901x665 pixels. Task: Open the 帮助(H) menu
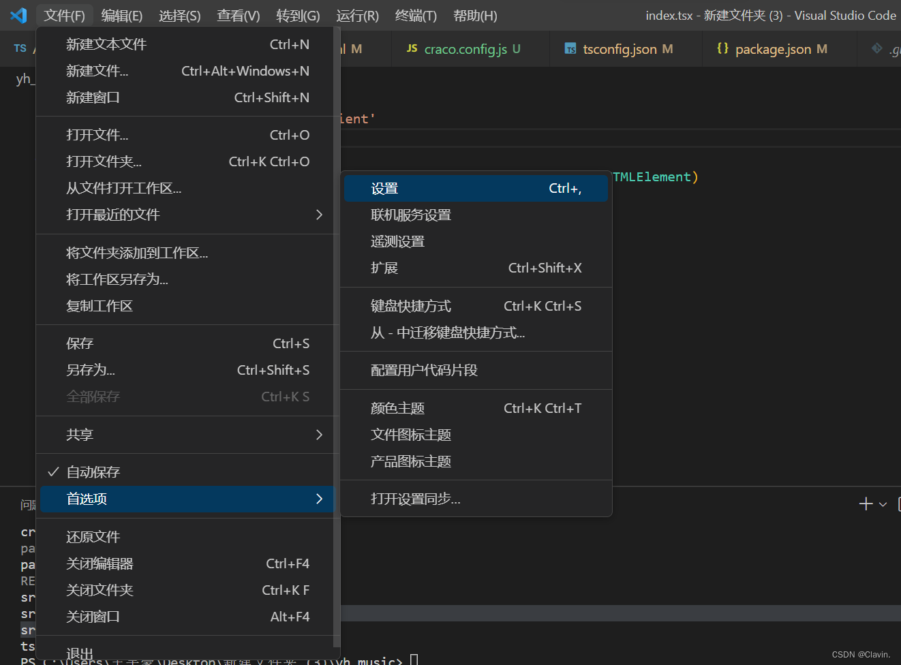coord(475,16)
